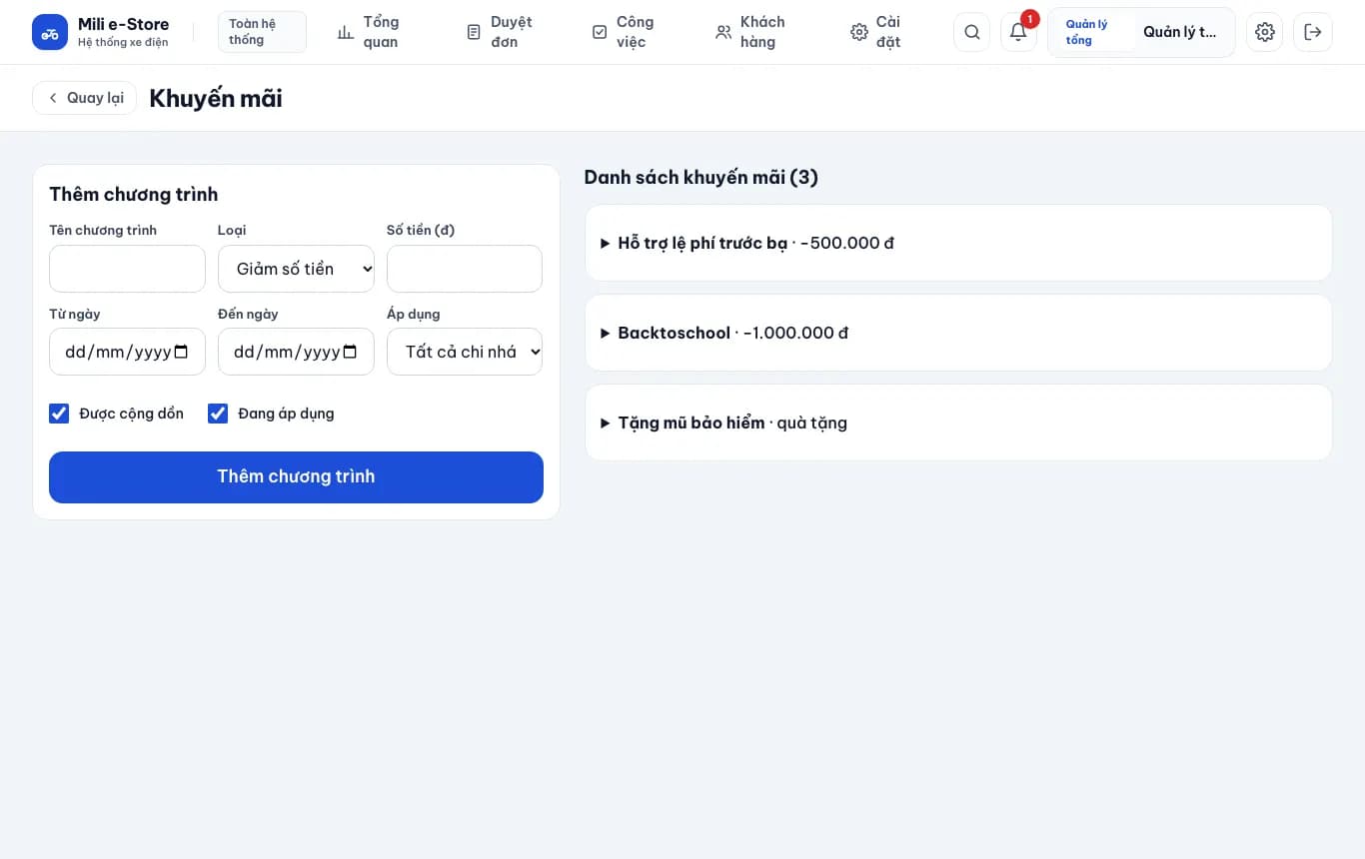1365x859 pixels.
Task: Open the settings gear beside user profile
Action: coord(1265,32)
